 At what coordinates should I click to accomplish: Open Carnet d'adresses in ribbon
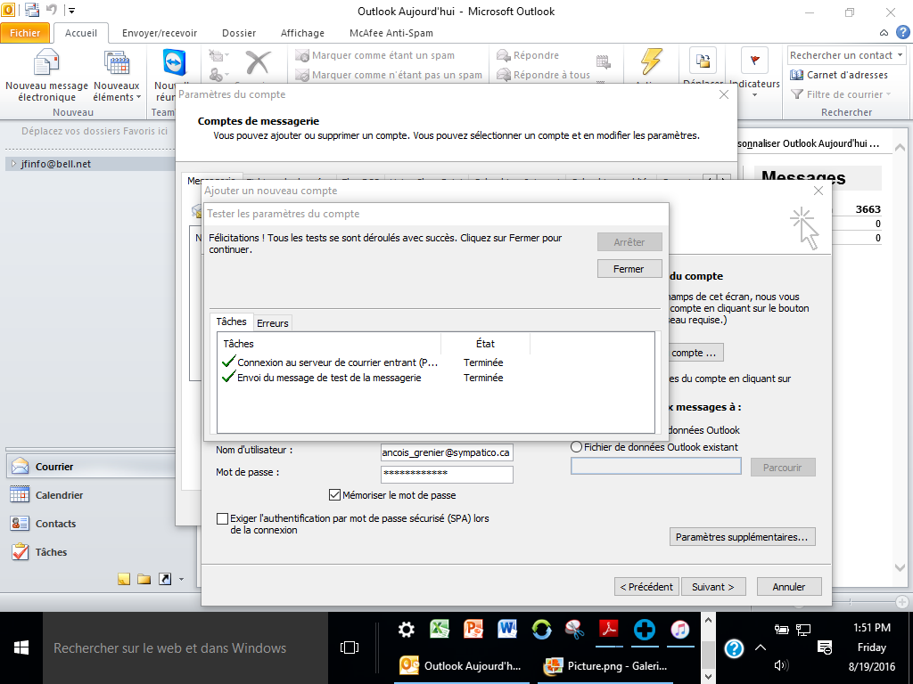tap(846, 75)
